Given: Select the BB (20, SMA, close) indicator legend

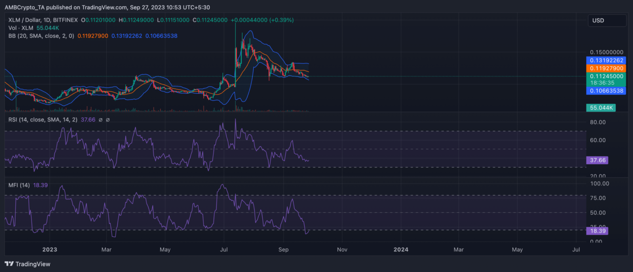Looking at the screenshot, I should (x=41, y=36).
